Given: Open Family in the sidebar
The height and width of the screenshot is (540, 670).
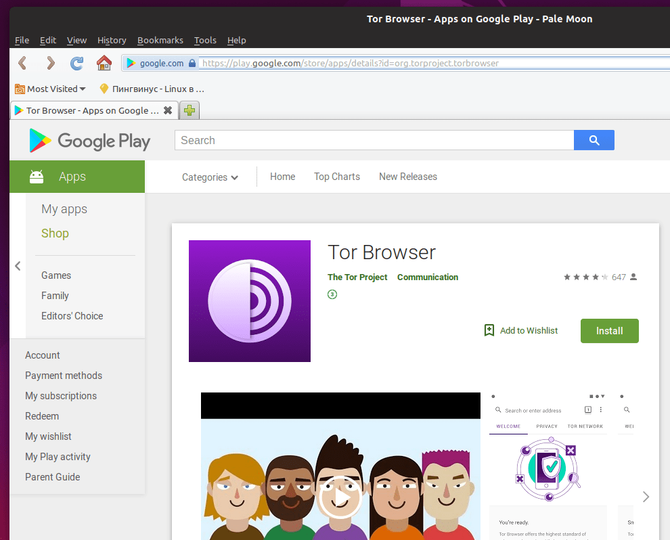Looking at the screenshot, I should point(55,296).
